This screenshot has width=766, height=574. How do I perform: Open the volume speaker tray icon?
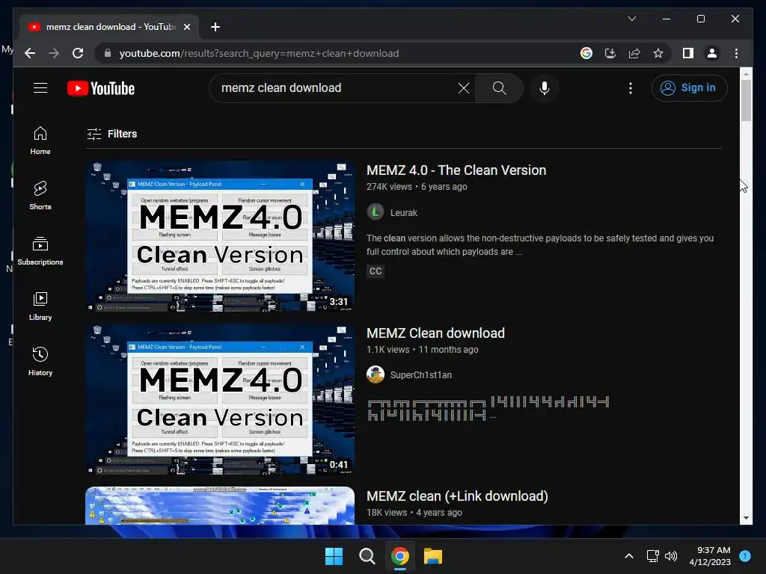coord(672,556)
